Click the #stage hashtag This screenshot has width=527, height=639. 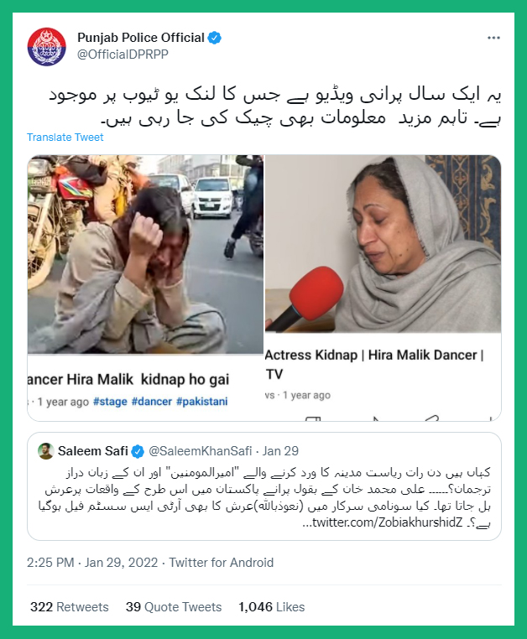pos(110,402)
